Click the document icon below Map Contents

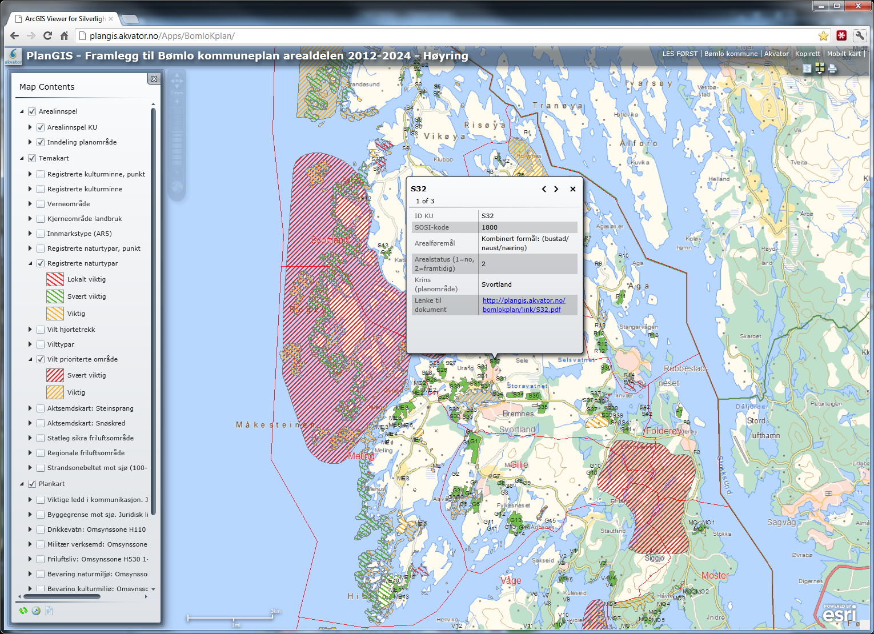point(49,611)
